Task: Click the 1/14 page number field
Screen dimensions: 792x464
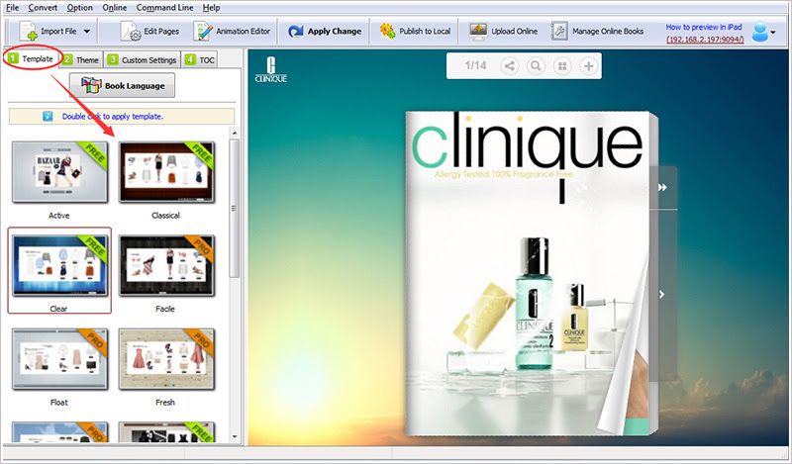Action: pyautogui.click(x=475, y=65)
